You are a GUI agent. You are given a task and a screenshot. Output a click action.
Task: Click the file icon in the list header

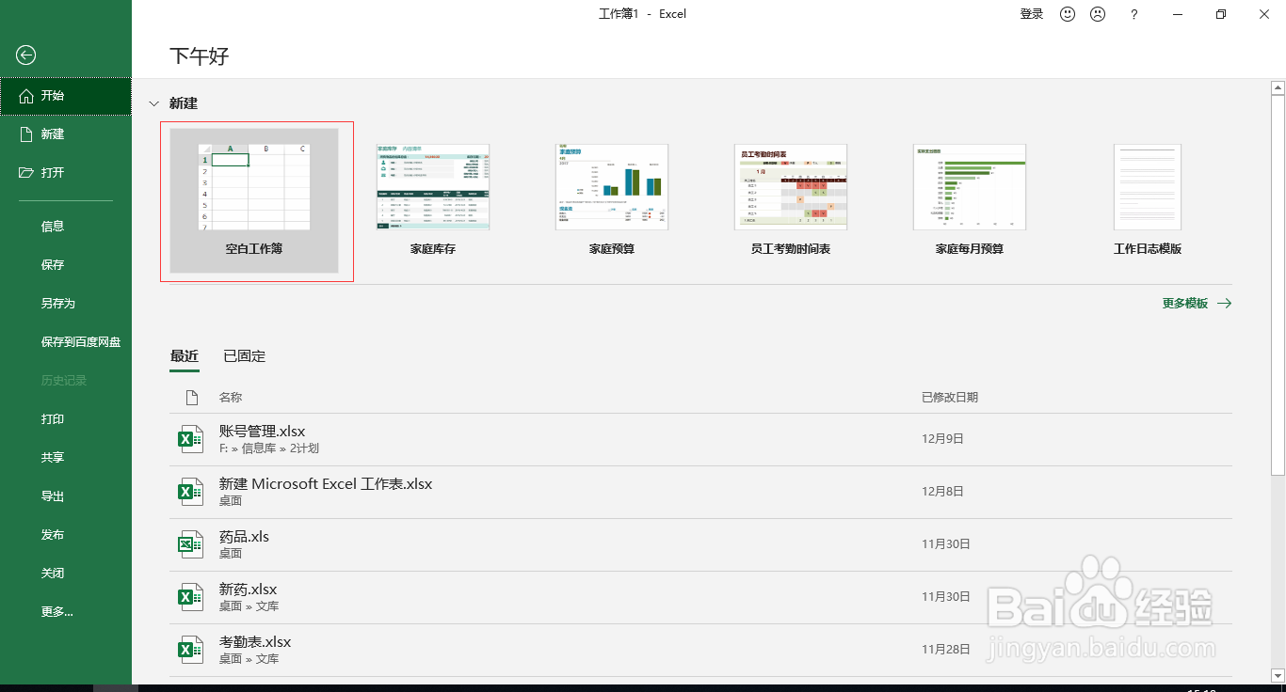pos(192,398)
